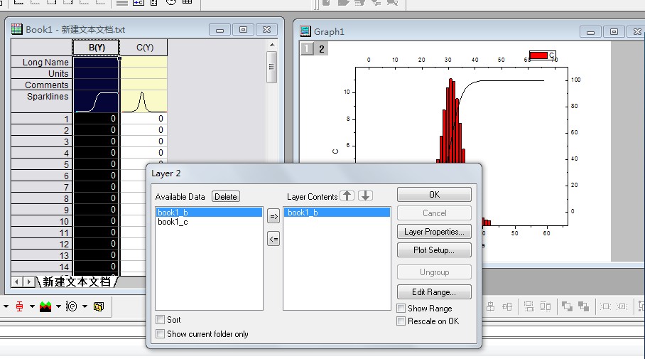Expand dropdown arrow left of box chart tool

click(x=6, y=306)
